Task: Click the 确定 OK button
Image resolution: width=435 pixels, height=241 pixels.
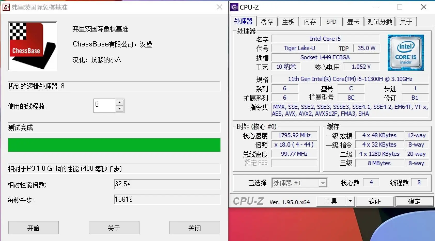Action: (x=414, y=202)
